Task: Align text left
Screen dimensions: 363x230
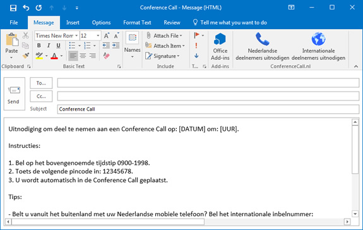Action: tap(73, 56)
